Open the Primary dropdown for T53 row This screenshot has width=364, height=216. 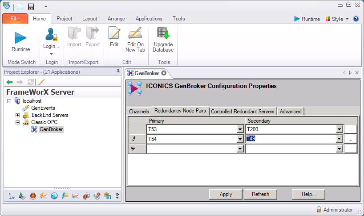pos(240,129)
